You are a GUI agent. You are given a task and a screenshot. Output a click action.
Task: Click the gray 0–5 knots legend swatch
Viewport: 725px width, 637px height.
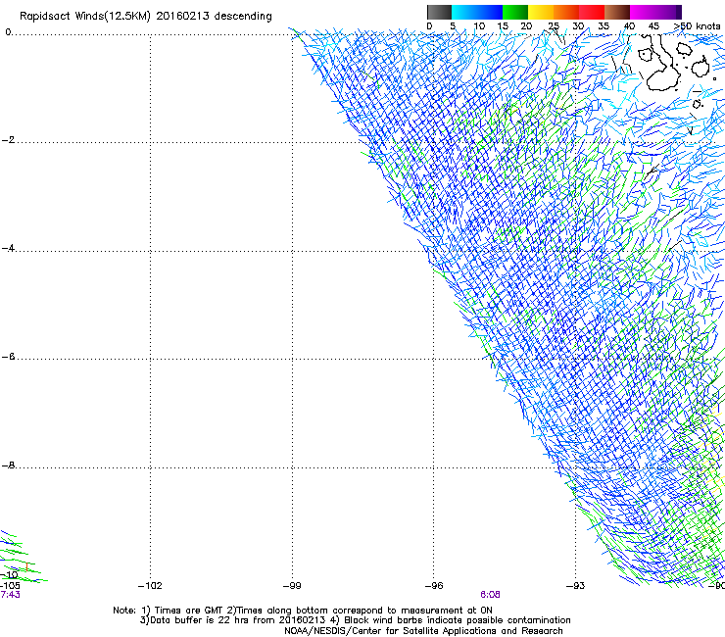(x=439, y=12)
